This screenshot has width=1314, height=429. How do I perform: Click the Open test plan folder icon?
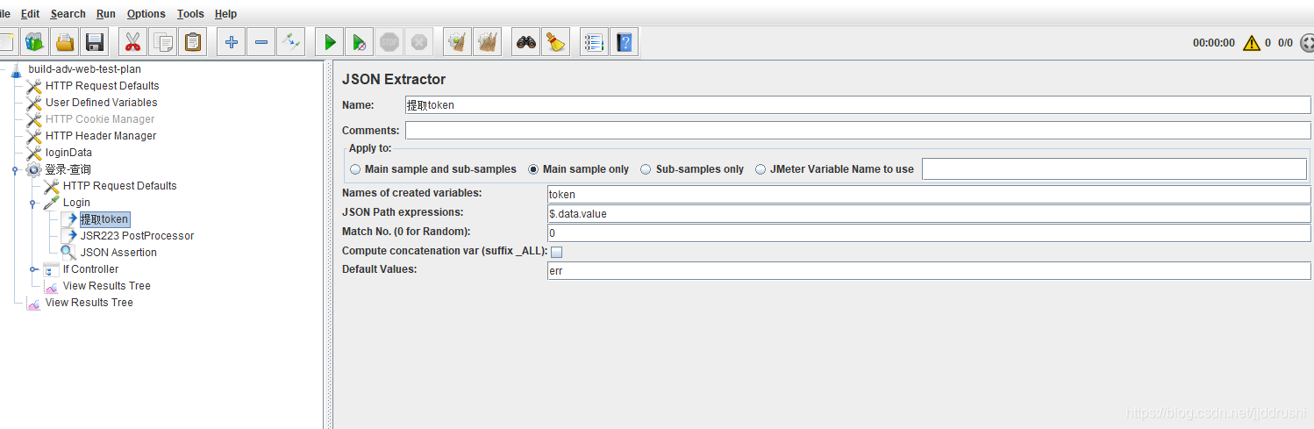[65, 41]
